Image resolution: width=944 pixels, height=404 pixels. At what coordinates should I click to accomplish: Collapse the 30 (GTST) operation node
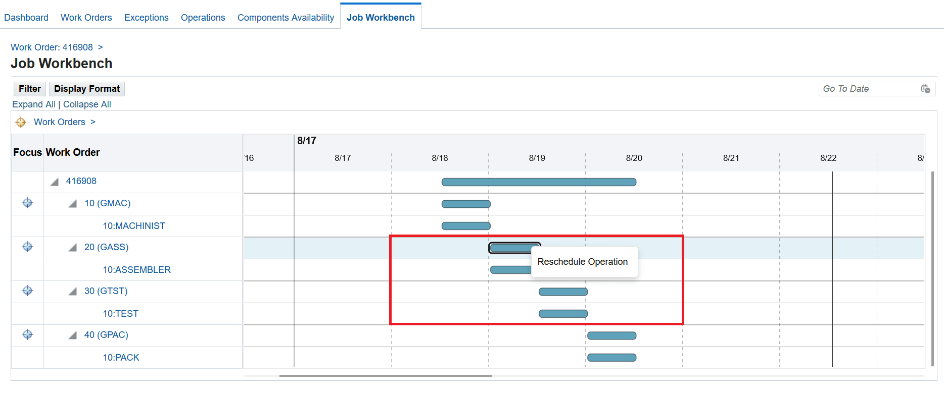73,292
